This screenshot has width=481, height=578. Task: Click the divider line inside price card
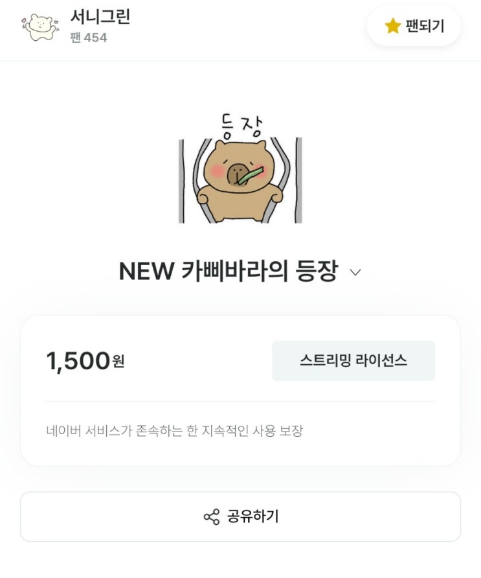pos(240,402)
